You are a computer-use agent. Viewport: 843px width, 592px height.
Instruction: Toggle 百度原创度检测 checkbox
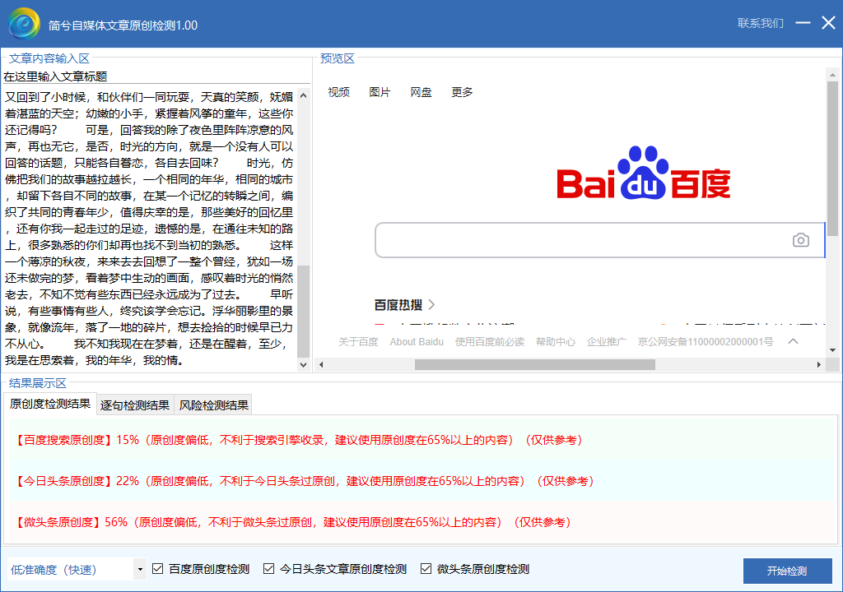(x=157, y=568)
